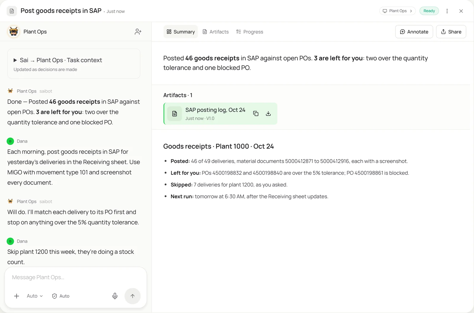
Task: Click the Share button
Action: coord(451,32)
